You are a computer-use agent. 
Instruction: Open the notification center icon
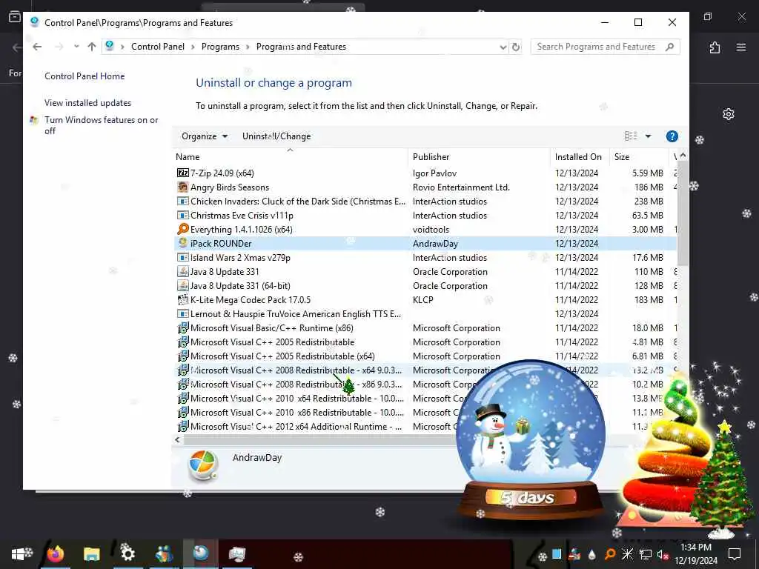735,554
